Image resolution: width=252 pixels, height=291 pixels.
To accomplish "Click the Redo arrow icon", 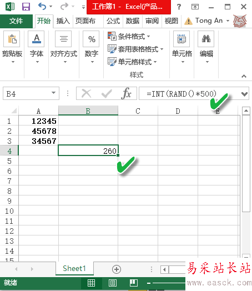I will (64, 7).
